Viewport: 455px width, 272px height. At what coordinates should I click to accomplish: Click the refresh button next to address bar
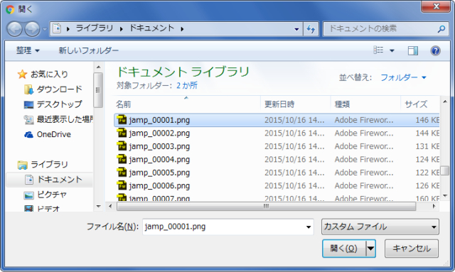[311, 28]
